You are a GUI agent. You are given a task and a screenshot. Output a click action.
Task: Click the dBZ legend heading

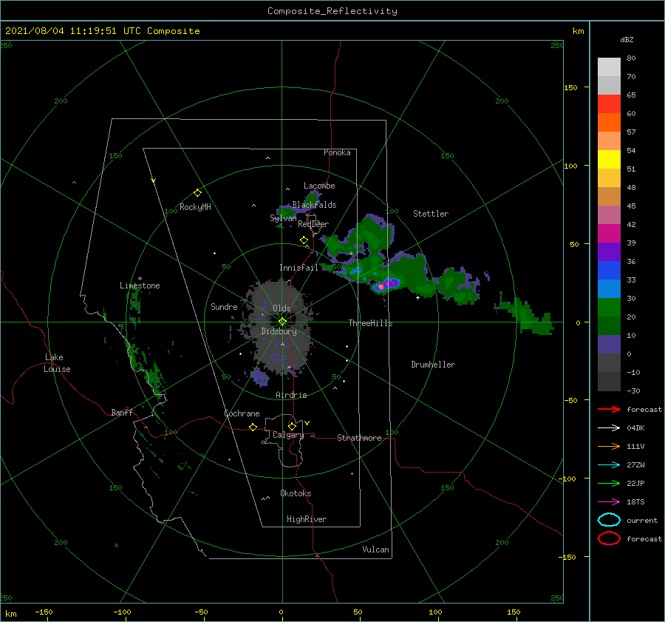(627, 39)
